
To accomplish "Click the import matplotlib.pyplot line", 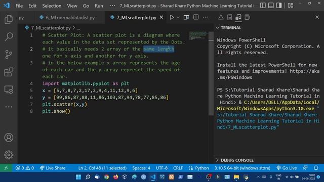I will click(x=86, y=83).
